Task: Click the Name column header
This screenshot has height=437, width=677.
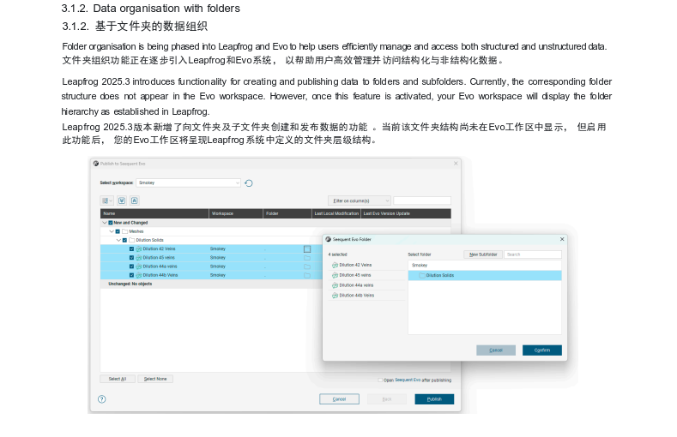Action: point(154,213)
